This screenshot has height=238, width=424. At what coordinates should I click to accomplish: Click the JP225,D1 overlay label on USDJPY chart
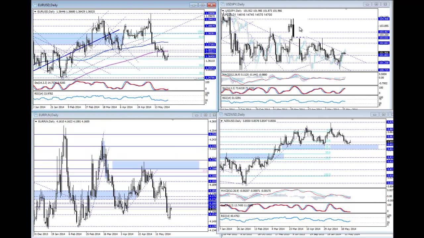(247, 15)
